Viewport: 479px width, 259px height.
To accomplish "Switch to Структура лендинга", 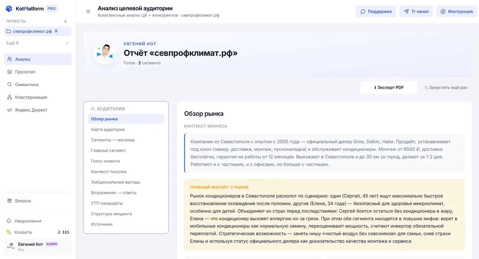I will [126, 214].
